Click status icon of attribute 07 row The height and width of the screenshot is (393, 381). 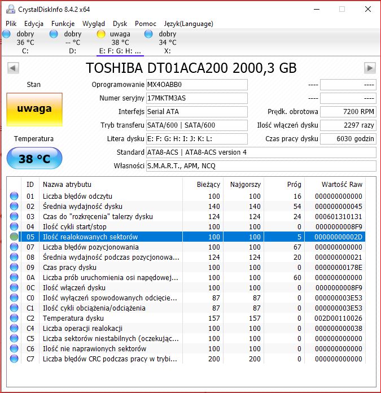[x=14, y=247]
